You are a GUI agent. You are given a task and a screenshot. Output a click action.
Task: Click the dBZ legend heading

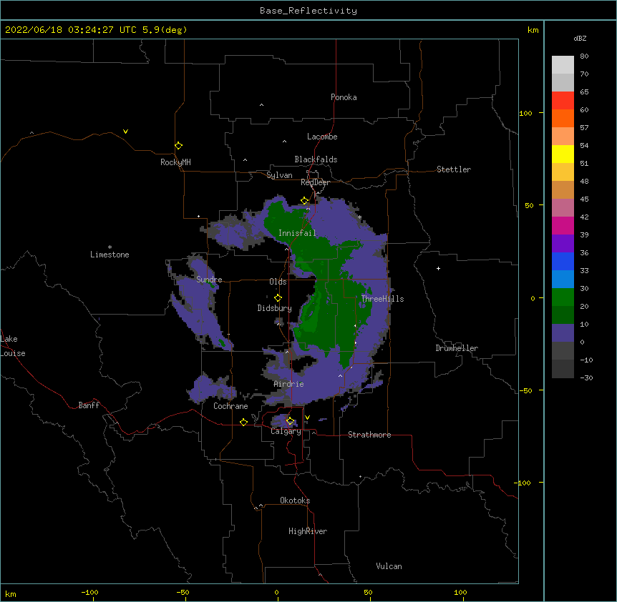coord(580,38)
